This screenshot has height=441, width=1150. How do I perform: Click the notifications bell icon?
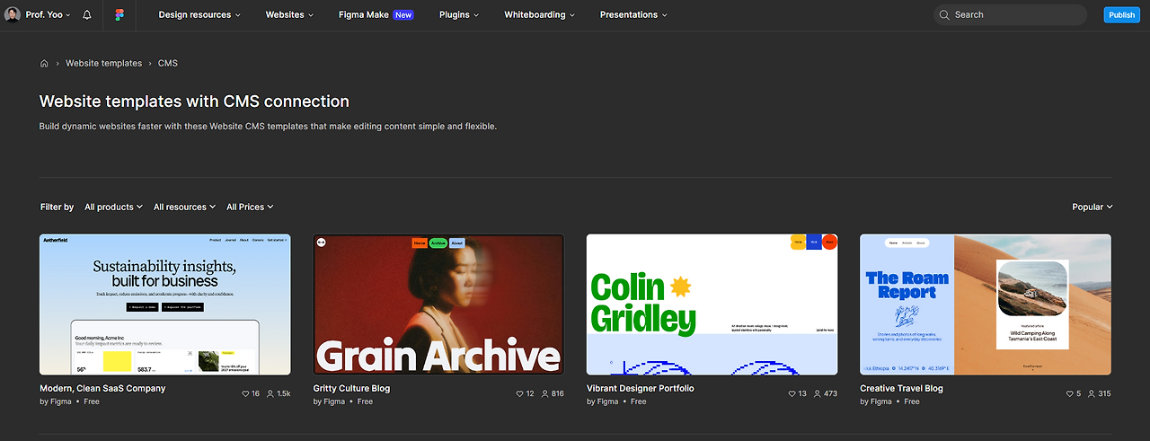(87, 15)
